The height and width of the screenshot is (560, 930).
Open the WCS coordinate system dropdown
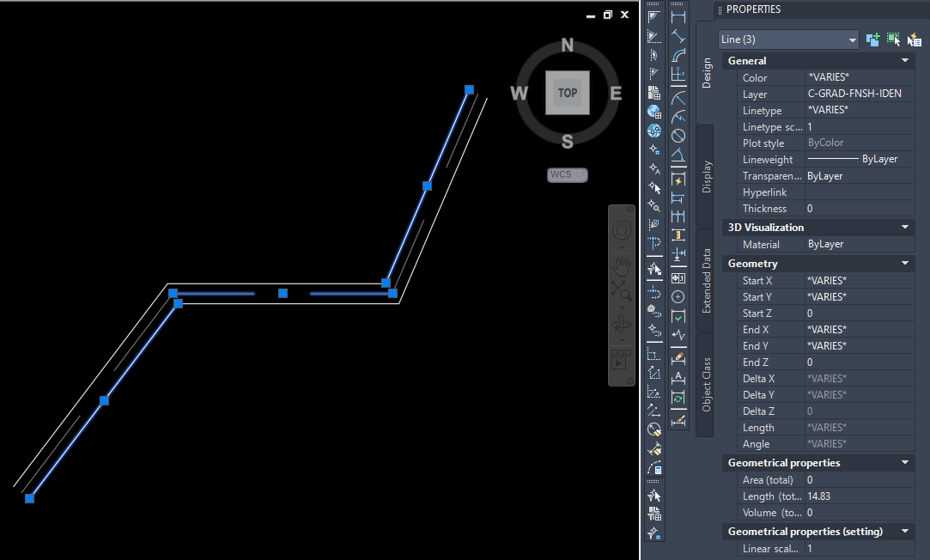click(567, 174)
